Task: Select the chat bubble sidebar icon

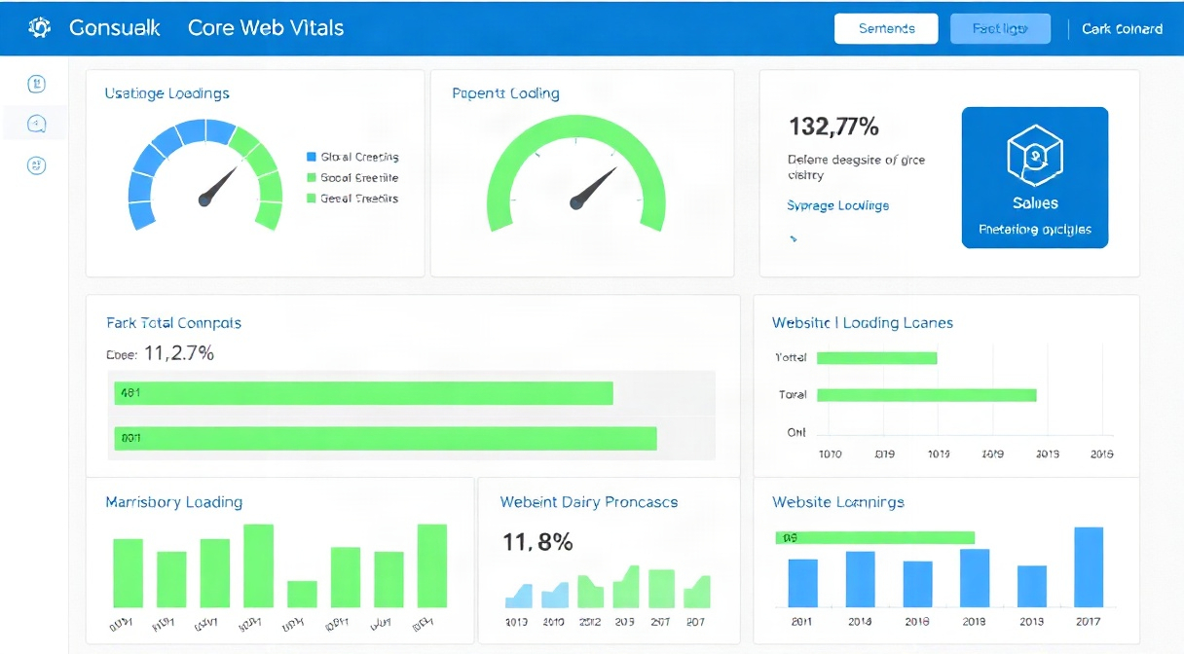Action: [36, 124]
